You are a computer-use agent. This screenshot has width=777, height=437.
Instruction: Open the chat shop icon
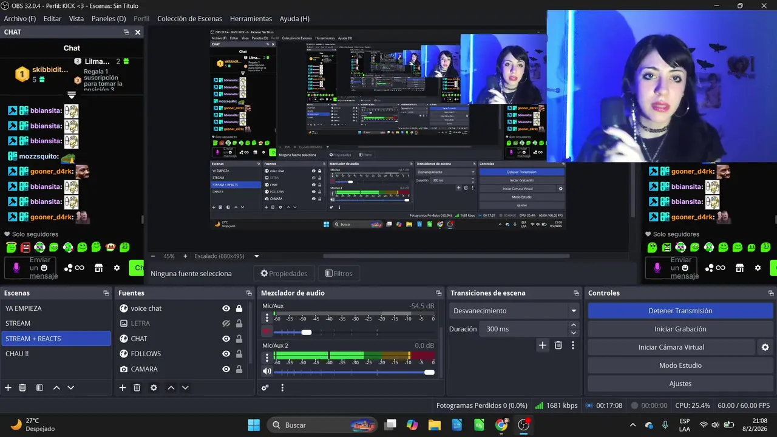click(99, 268)
